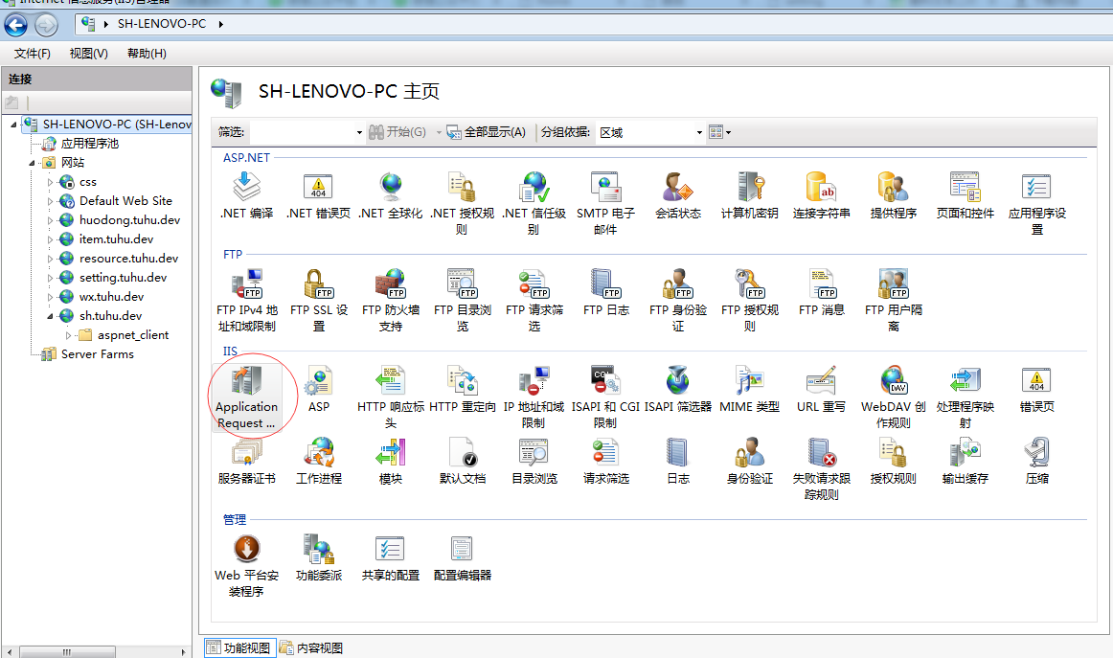Open ISAPI 筛选器 feature
Screen dimensions: 1113x658
click(678, 389)
